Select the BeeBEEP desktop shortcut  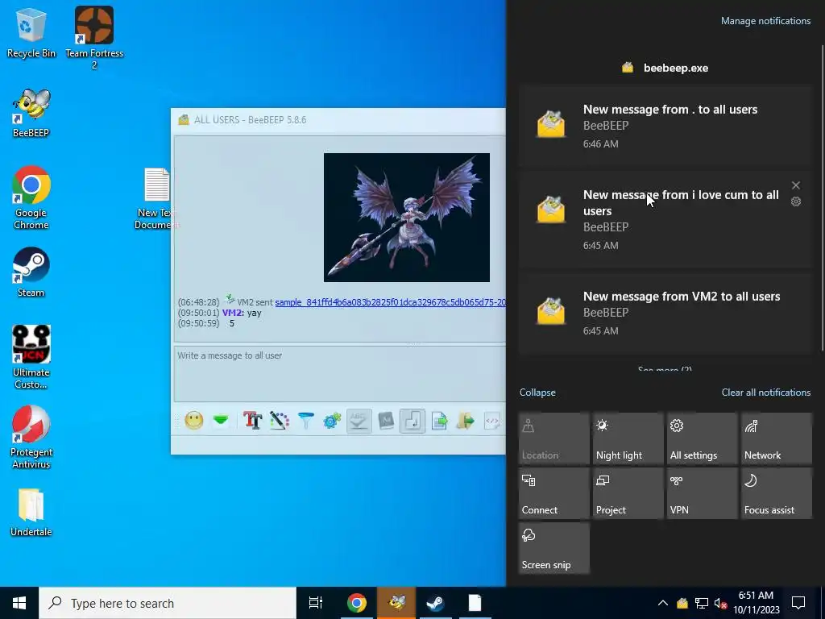pos(31,113)
